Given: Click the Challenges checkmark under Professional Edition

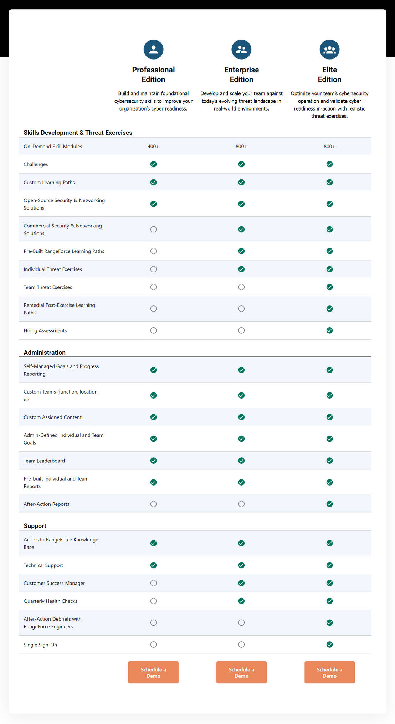Looking at the screenshot, I should click(153, 164).
